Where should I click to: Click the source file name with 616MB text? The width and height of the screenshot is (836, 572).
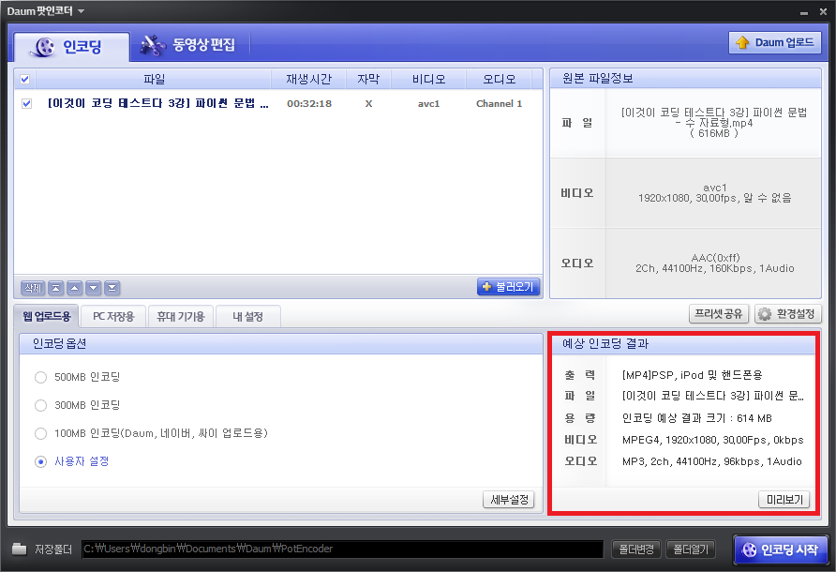pyautogui.click(x=714, y=123)
